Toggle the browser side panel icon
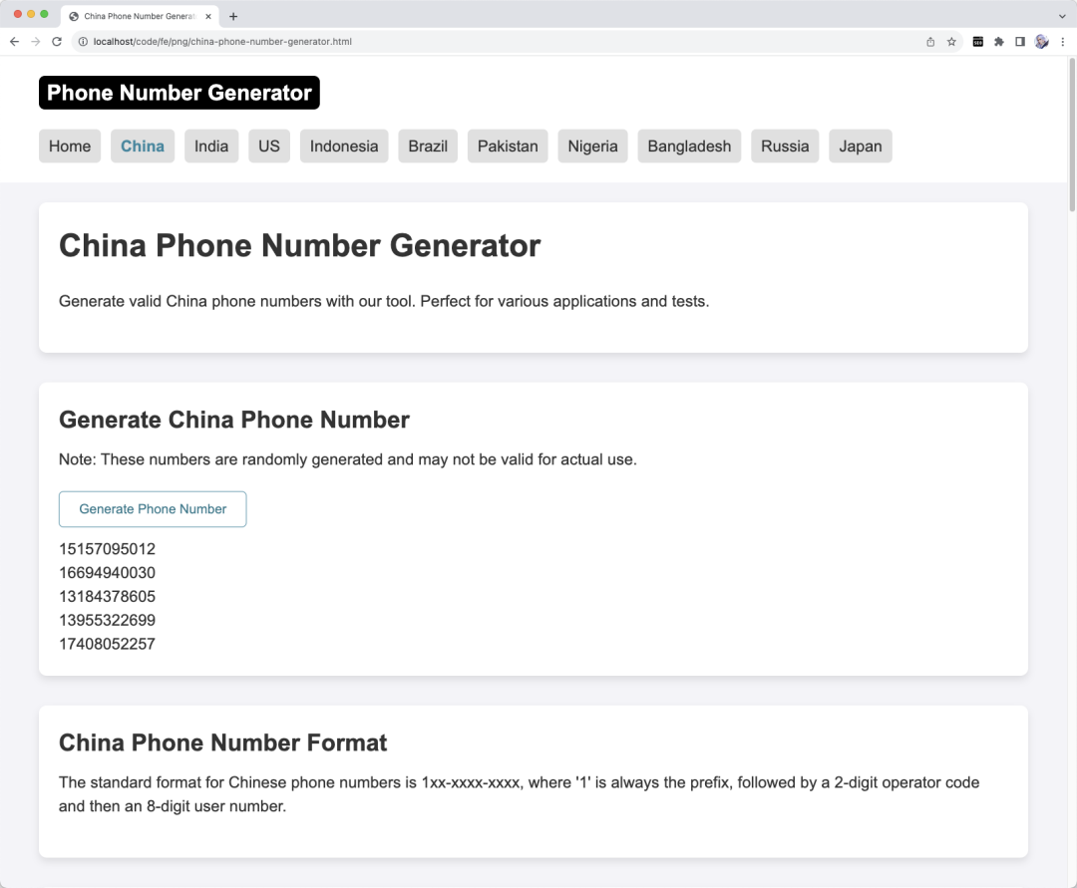Image resolution: width=1077 pixels, height=888 pixels. 1019,42
